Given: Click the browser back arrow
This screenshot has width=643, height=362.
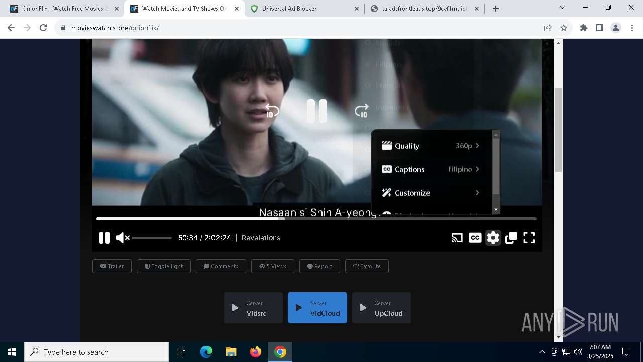Looking at the screenshot, I should point(11,28).
